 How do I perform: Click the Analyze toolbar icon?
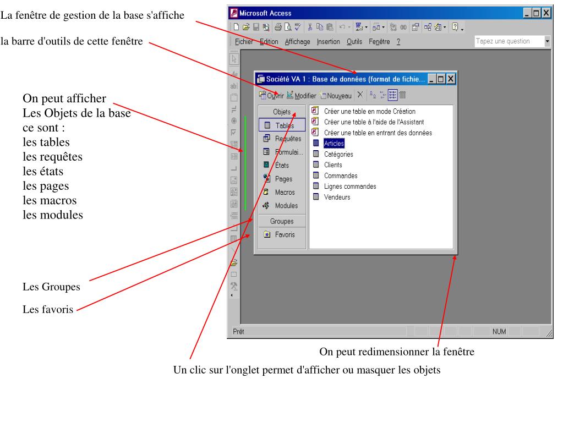click(376, 26)
